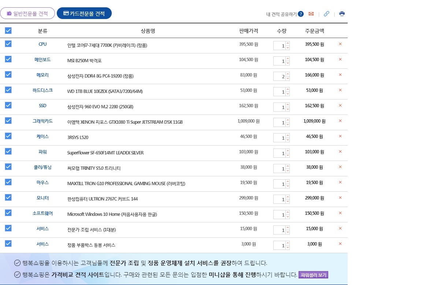
Task: Uncheck the CPU row checkbox
Action: click(x=8, y=44)
